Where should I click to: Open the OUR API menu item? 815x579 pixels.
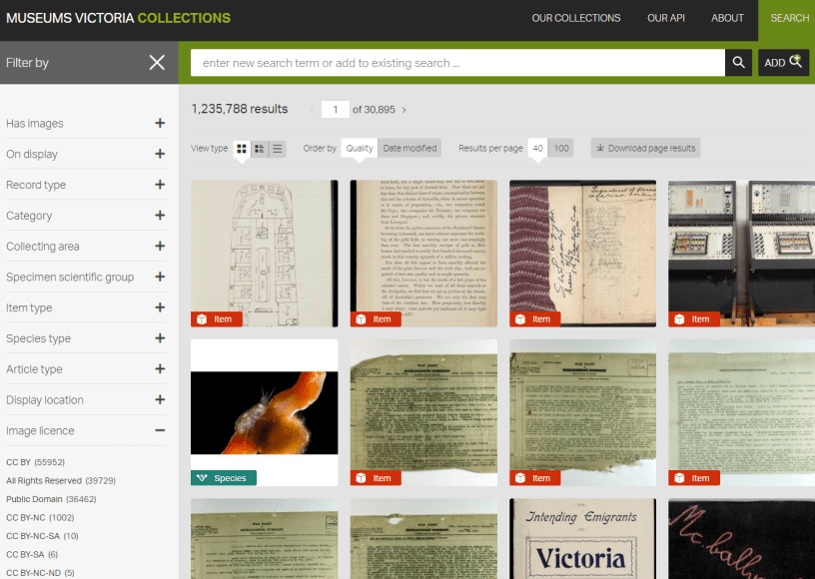[x=668, y=18]
